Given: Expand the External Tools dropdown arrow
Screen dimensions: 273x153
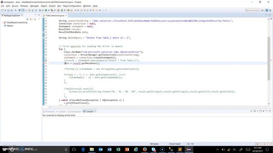Looking at the screenshot, I should (55, 10).
